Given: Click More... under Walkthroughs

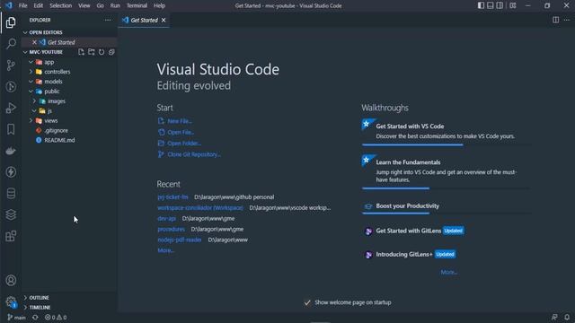Looking at the screenshot, I should [x=449, y=272].
